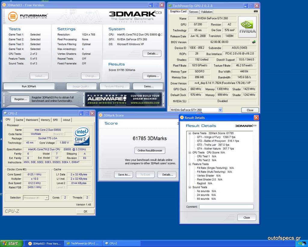Image resolution: width=308 pixels, height=247 pixels.
Task: Collapse the Feature Tests tree node
Action: [x=190, y=164]
